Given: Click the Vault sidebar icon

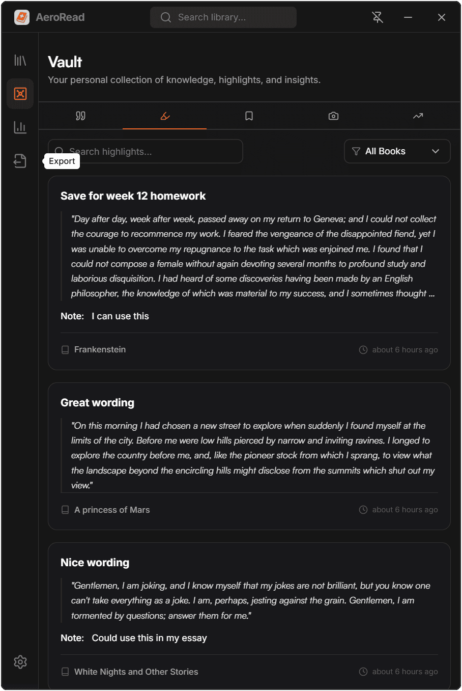Looking at the screenshot, I should (x=20, y=94).
